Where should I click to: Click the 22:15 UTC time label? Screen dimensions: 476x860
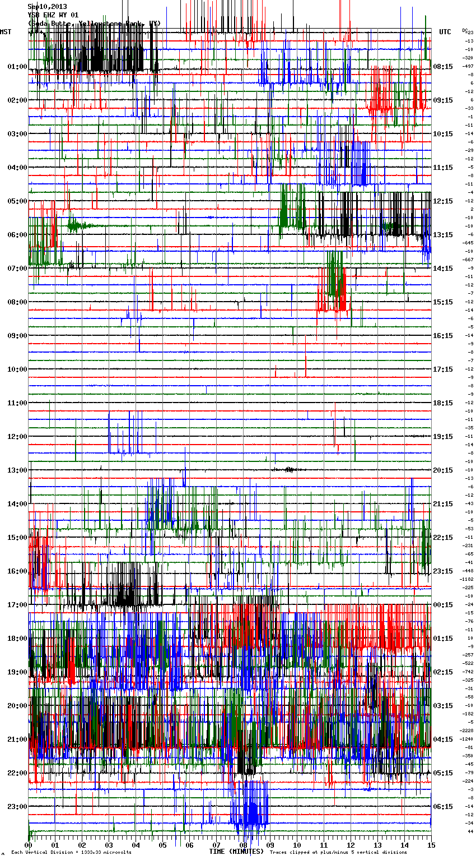click(x=443, y=538)
